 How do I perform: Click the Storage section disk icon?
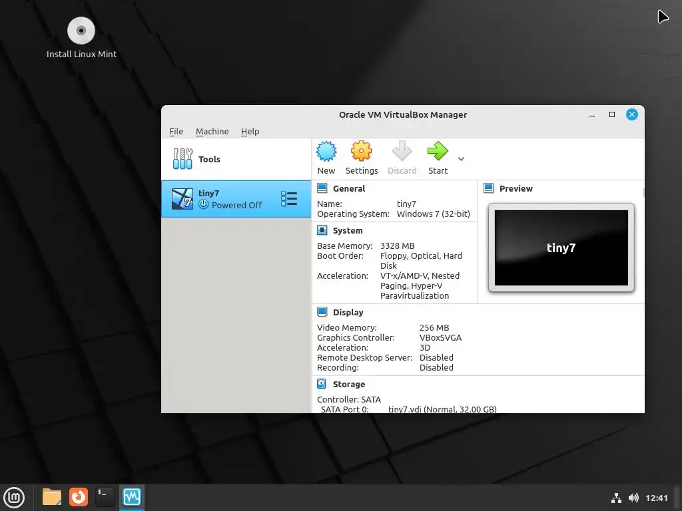[x=322, y=384]
